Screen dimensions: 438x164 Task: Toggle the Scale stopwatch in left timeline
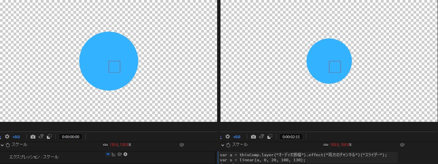click(x=8, y=145)
